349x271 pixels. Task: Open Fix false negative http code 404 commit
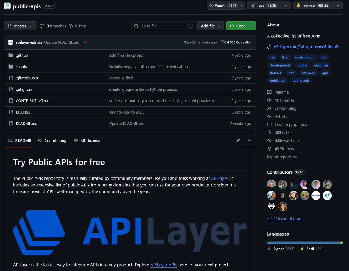pos(148,67)
